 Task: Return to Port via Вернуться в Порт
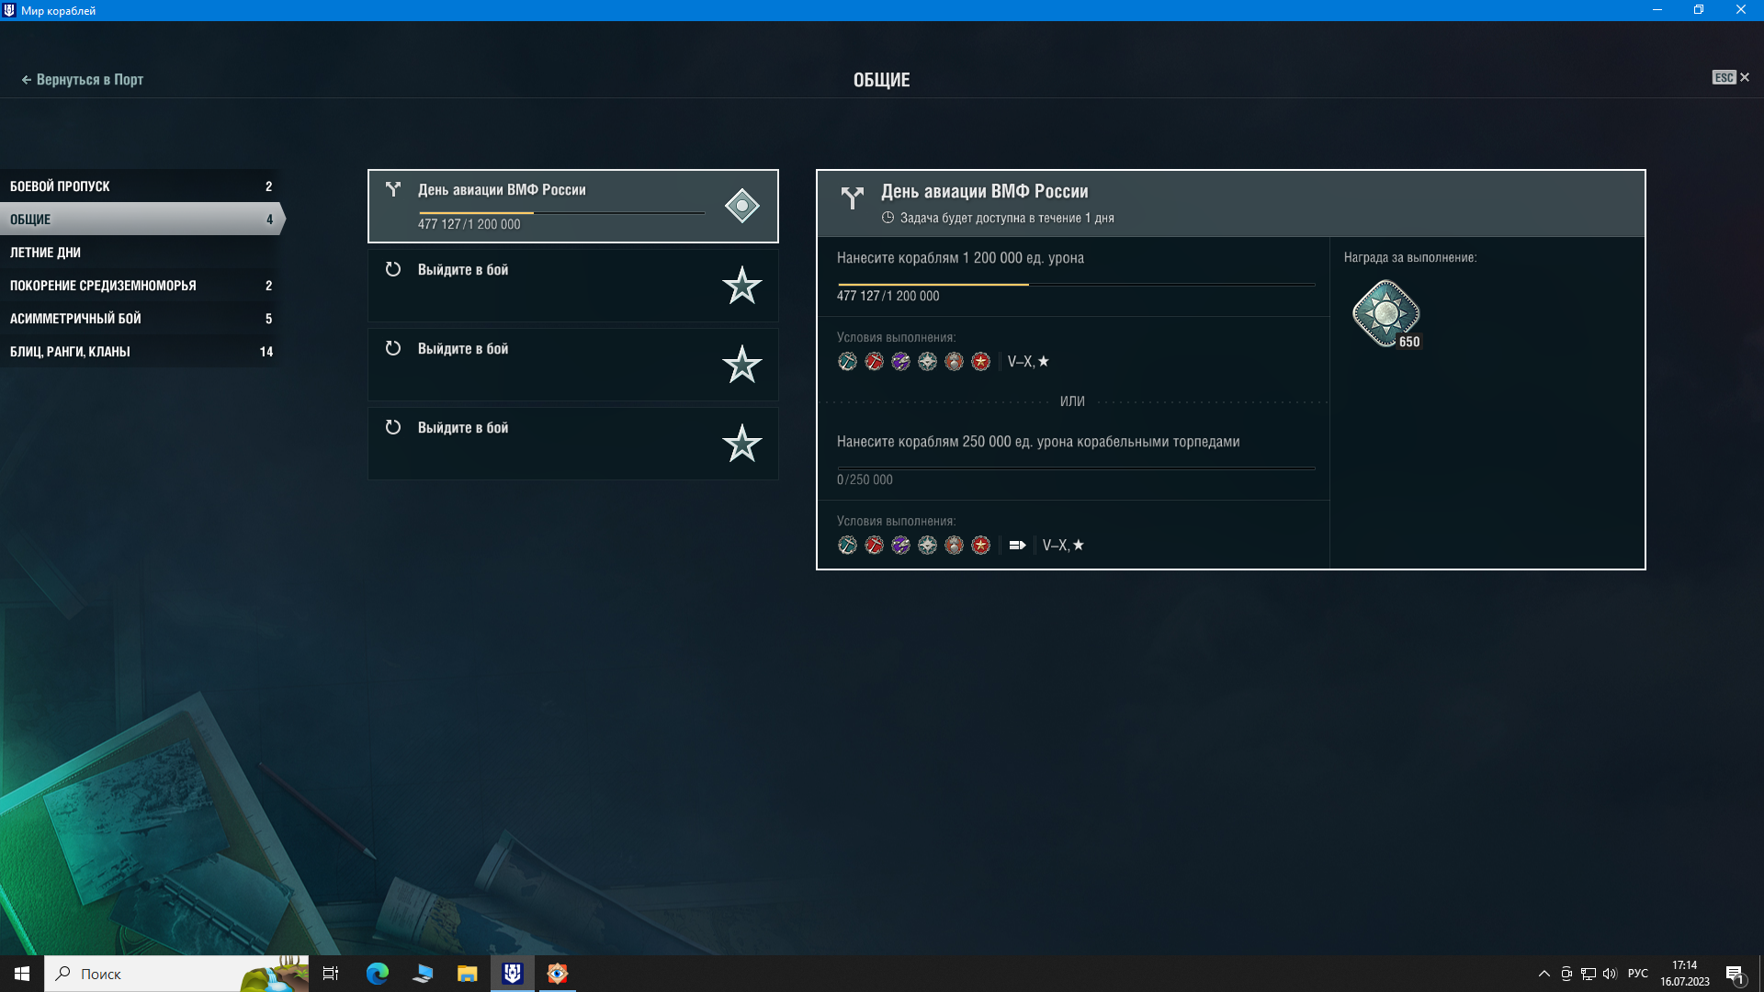(x=83, y=80)
